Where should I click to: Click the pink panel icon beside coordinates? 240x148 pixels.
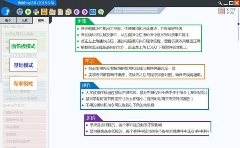click(x=222, y=11)
